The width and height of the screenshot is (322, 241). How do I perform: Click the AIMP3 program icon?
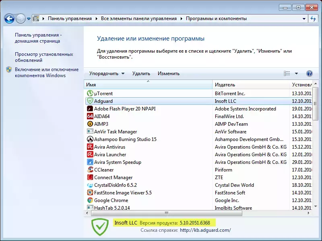click(90, 124)
